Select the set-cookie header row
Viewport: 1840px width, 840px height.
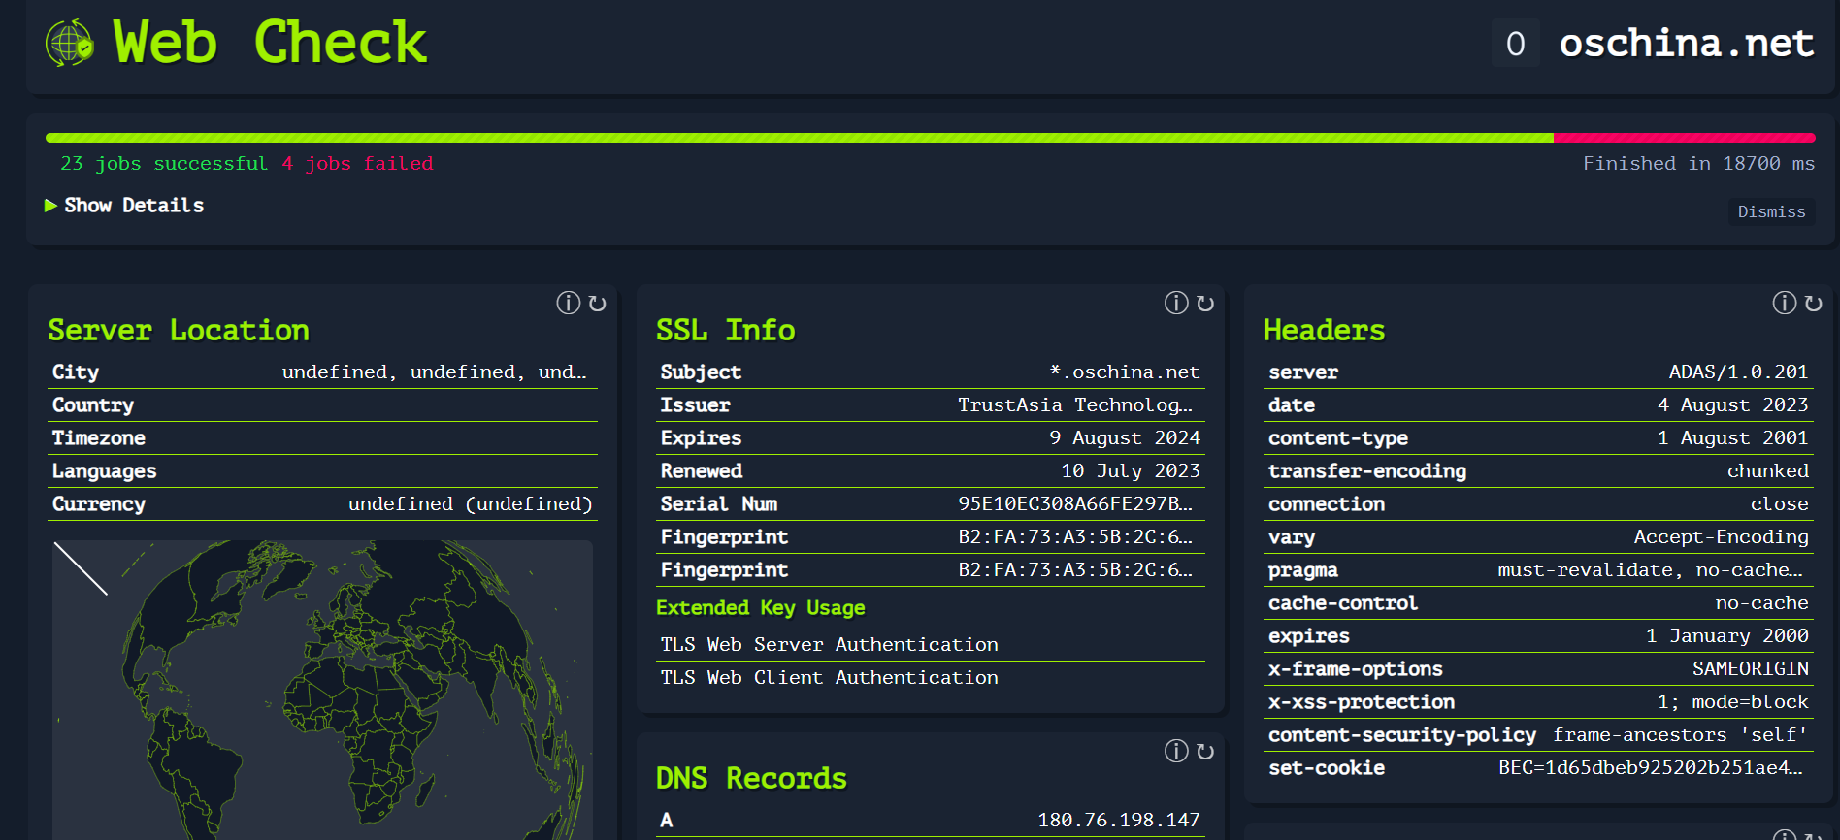point(1538,768)
